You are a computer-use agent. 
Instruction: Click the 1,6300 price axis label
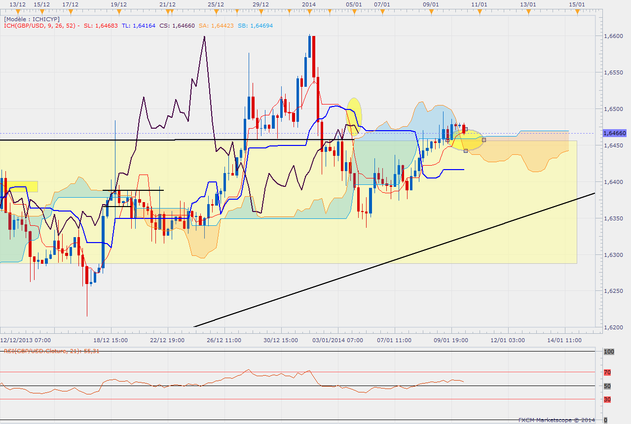click(614, 255)
